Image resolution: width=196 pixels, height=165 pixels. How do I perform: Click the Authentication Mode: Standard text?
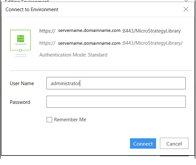click(73, 55)
